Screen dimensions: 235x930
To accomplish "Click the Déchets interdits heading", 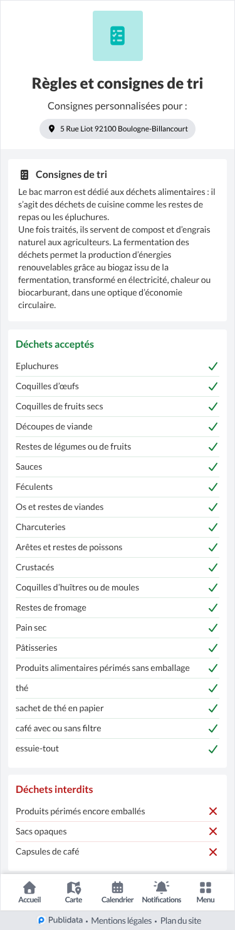I will [x=55, y=789].
